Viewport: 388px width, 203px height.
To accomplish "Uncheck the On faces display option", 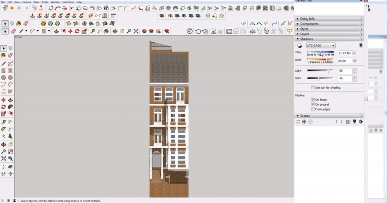I will [x=313, y=100].
